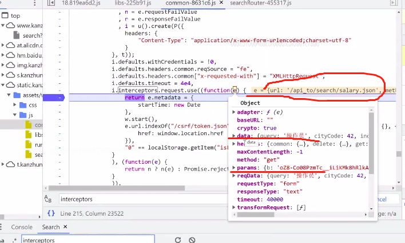Image resolution: width=405 pixels, height=243 pixels.
Task: Toggle the debugger sidebar icon at top right
Action: 394,3
